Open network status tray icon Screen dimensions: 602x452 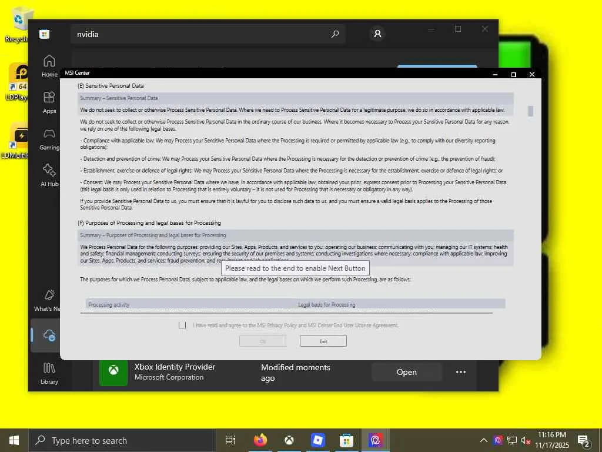click(512, 440)
